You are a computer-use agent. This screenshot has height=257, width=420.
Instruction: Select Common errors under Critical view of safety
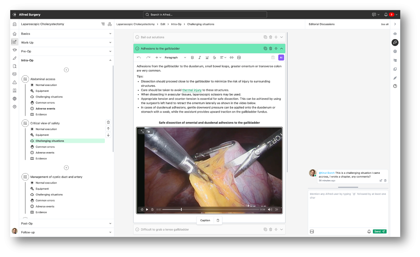(45, 147)
